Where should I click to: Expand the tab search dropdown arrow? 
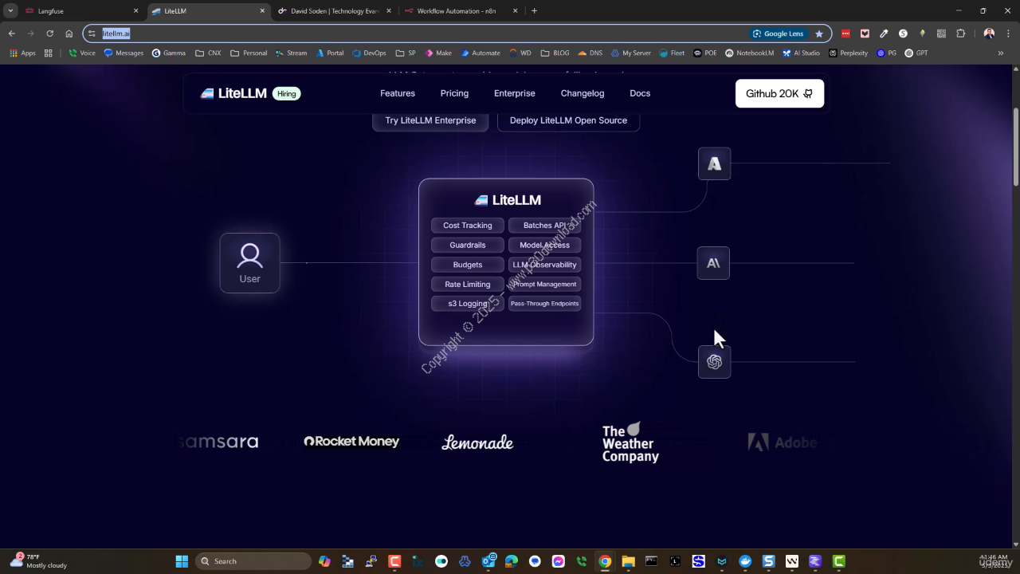point(10,11)
